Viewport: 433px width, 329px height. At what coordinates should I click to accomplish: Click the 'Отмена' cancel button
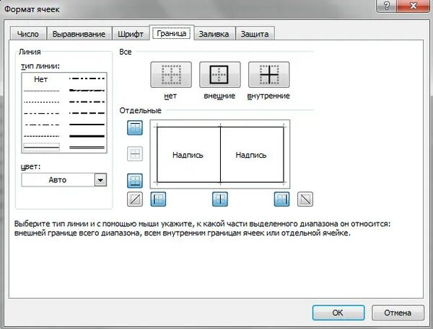point(398,312)
